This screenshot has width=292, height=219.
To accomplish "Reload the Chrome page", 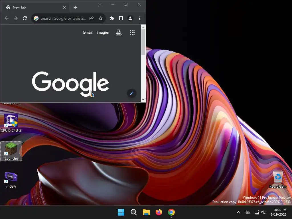I will coord(25,18).
